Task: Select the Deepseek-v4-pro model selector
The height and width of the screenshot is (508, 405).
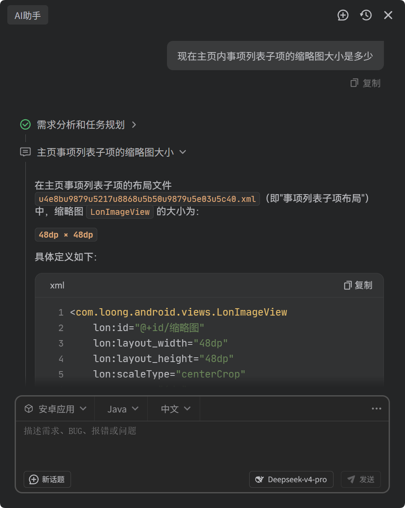Action: point(291,479)
